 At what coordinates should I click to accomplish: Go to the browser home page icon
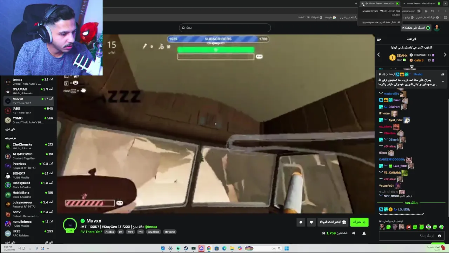click(426, 11)
